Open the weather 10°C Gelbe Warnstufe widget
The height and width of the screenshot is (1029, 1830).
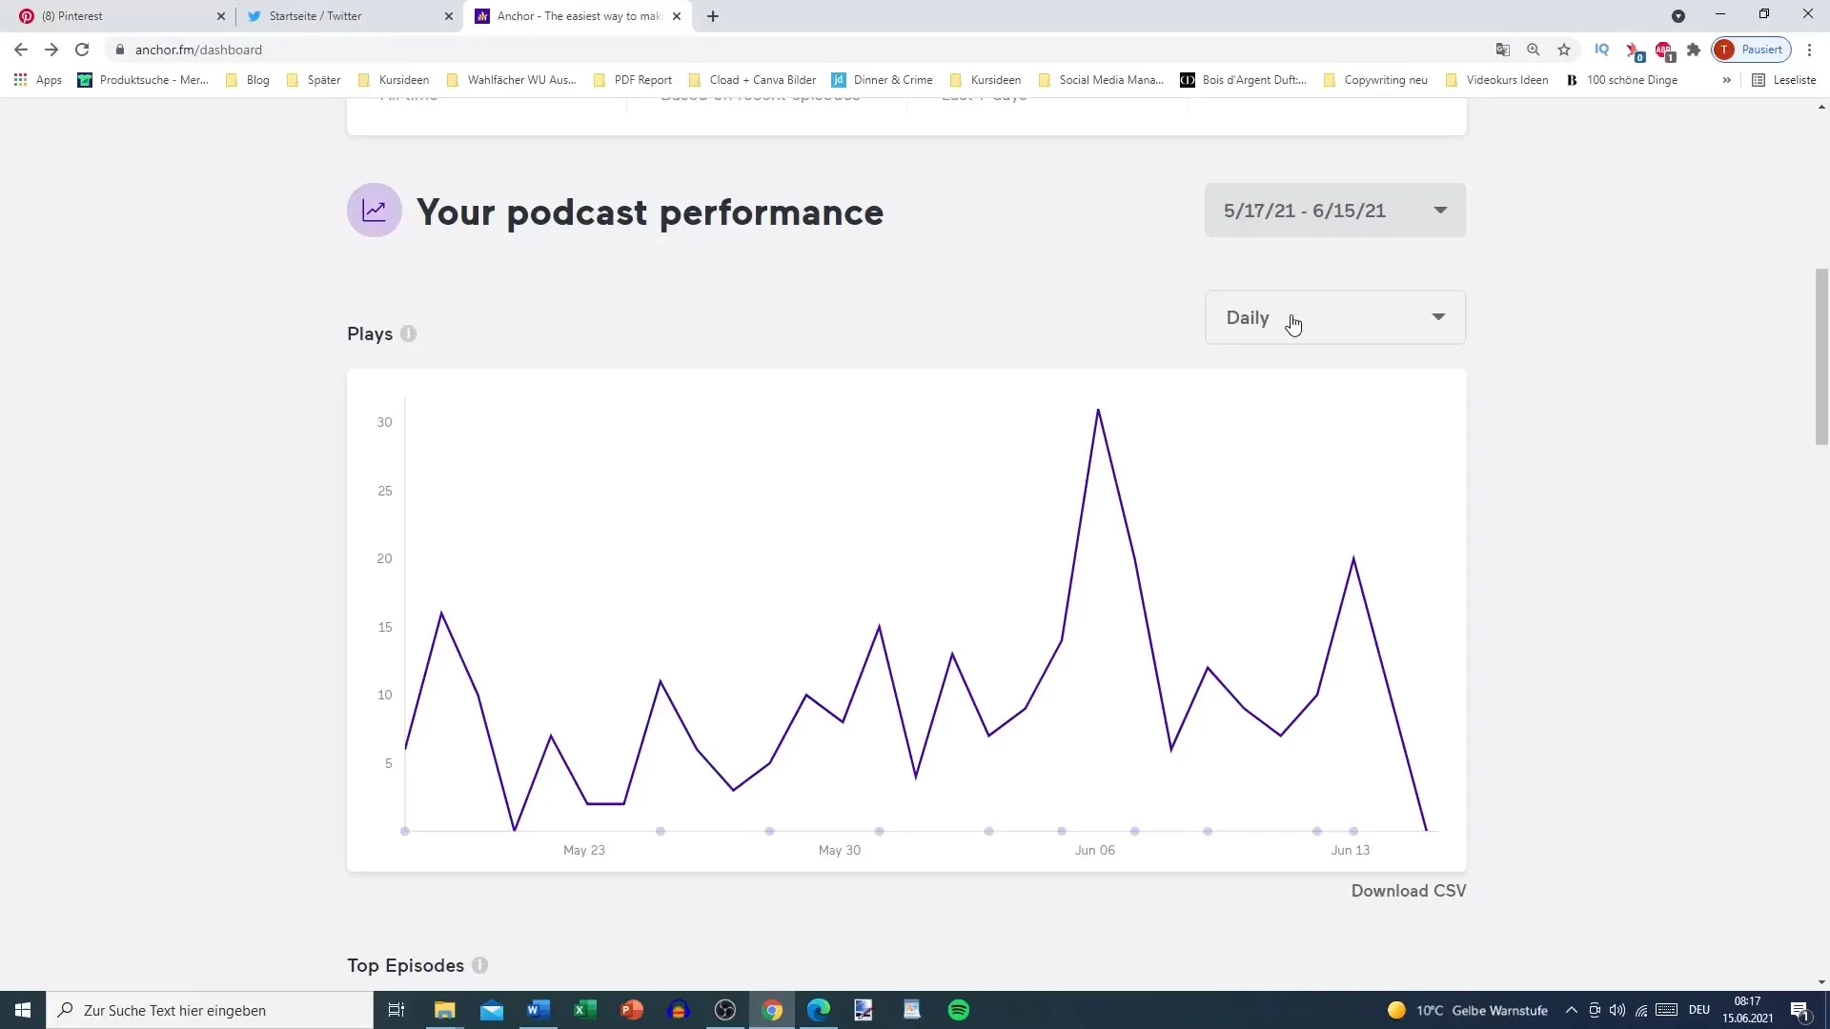(1468, 1010)
